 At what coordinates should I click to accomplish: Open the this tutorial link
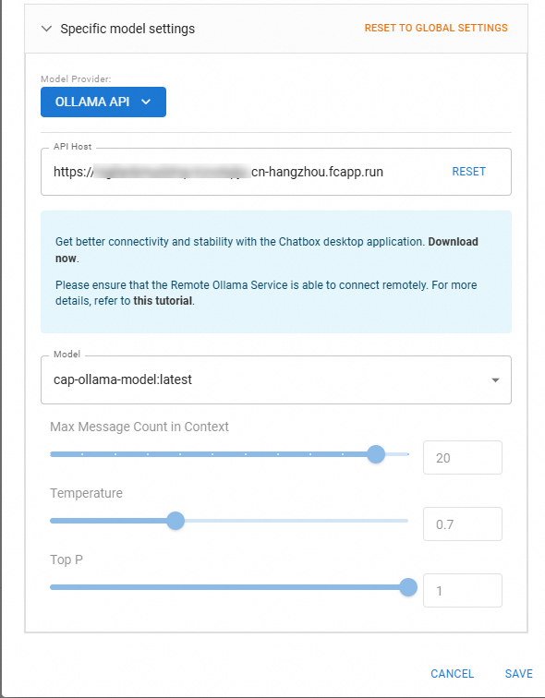[x=163, y=301]
